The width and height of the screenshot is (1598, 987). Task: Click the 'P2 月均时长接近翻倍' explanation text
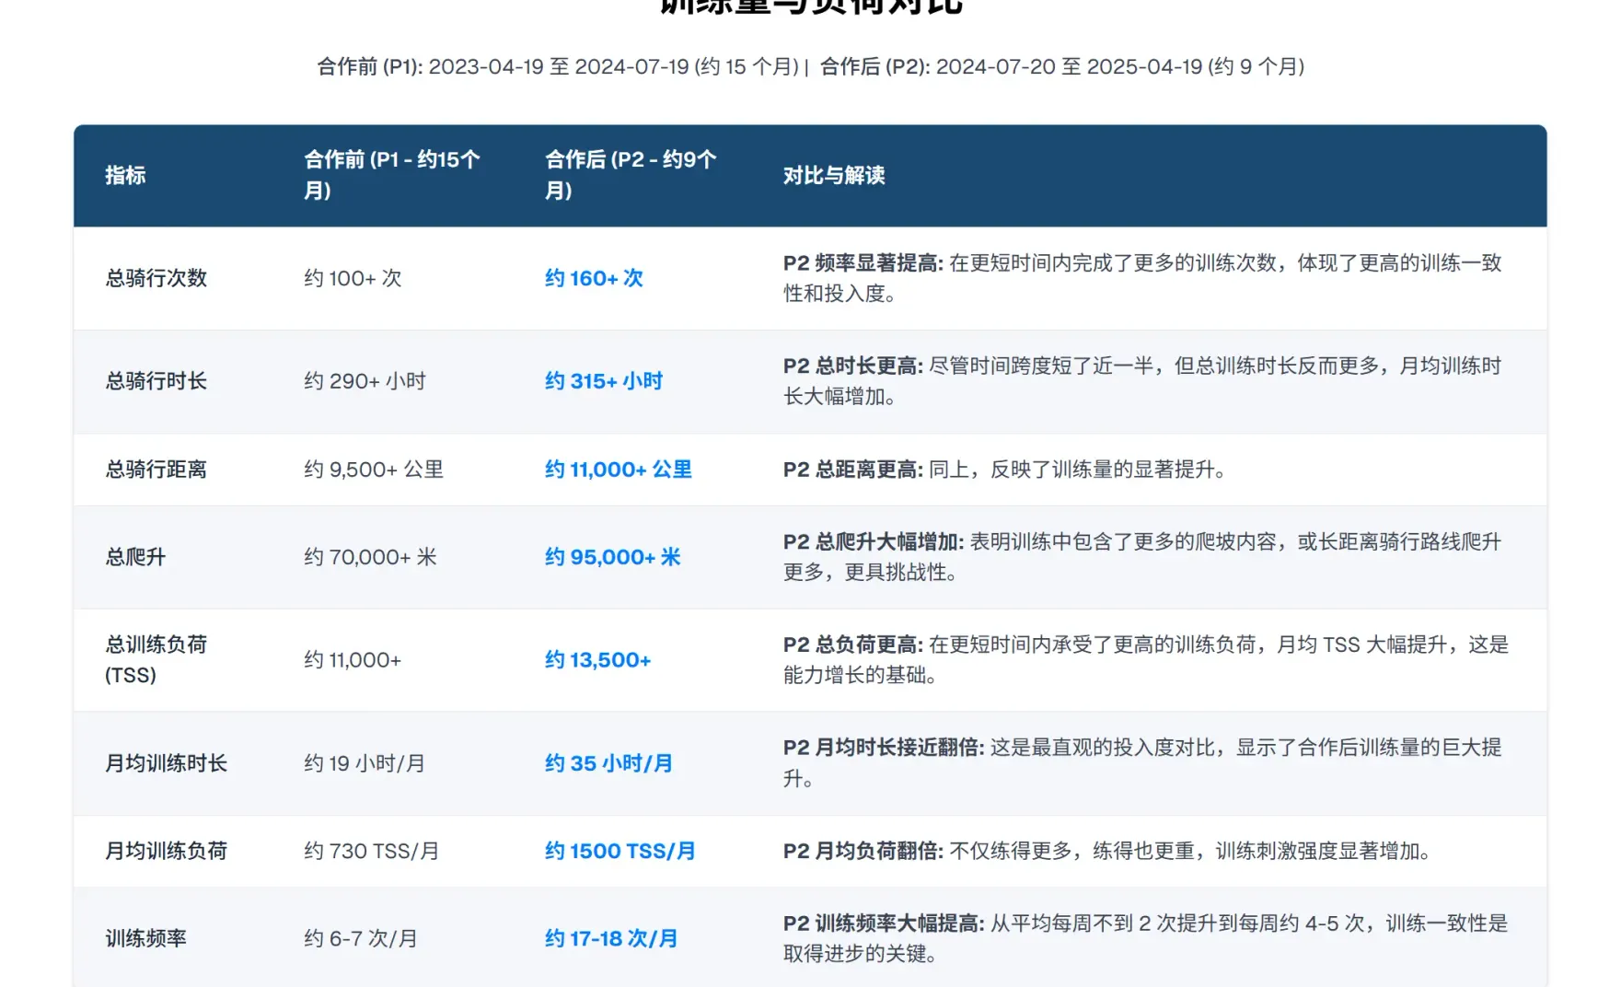coord(1142,763)
